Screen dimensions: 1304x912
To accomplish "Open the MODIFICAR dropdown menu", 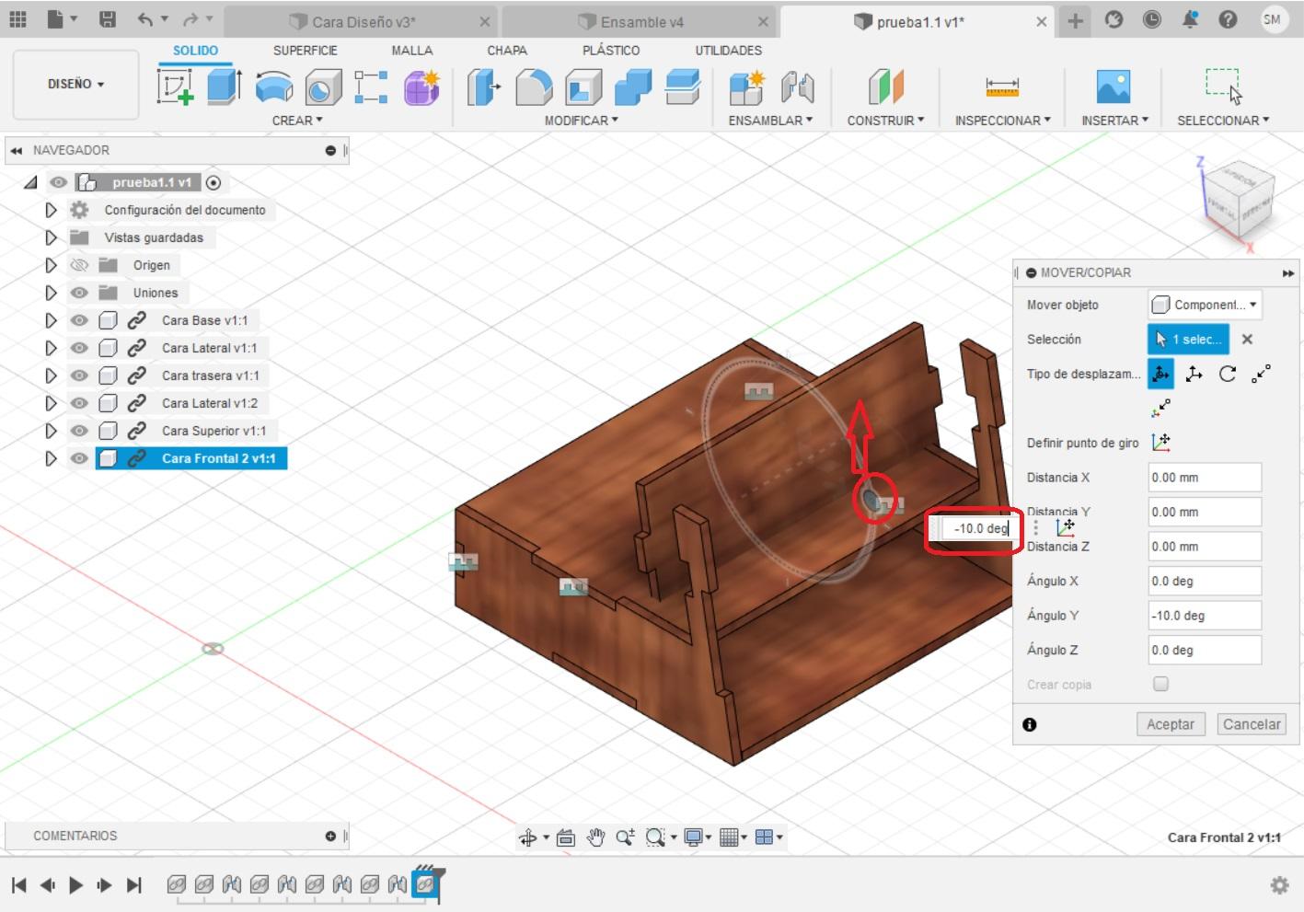I will (x=582, y=121).
